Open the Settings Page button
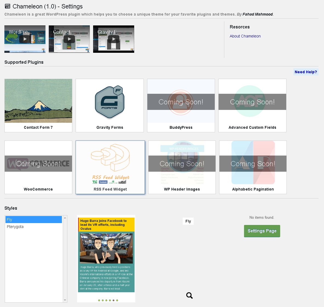324x307 pixels. pos(262,231)
